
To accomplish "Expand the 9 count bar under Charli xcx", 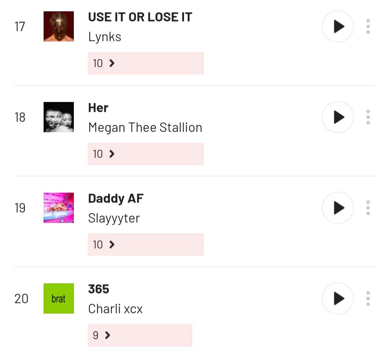I will [x=140, y=335].
